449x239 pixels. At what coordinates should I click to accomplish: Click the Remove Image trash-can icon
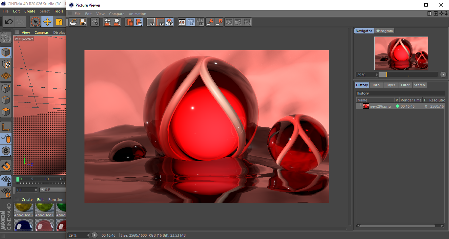pyautogui.click(x=130, y=22)
